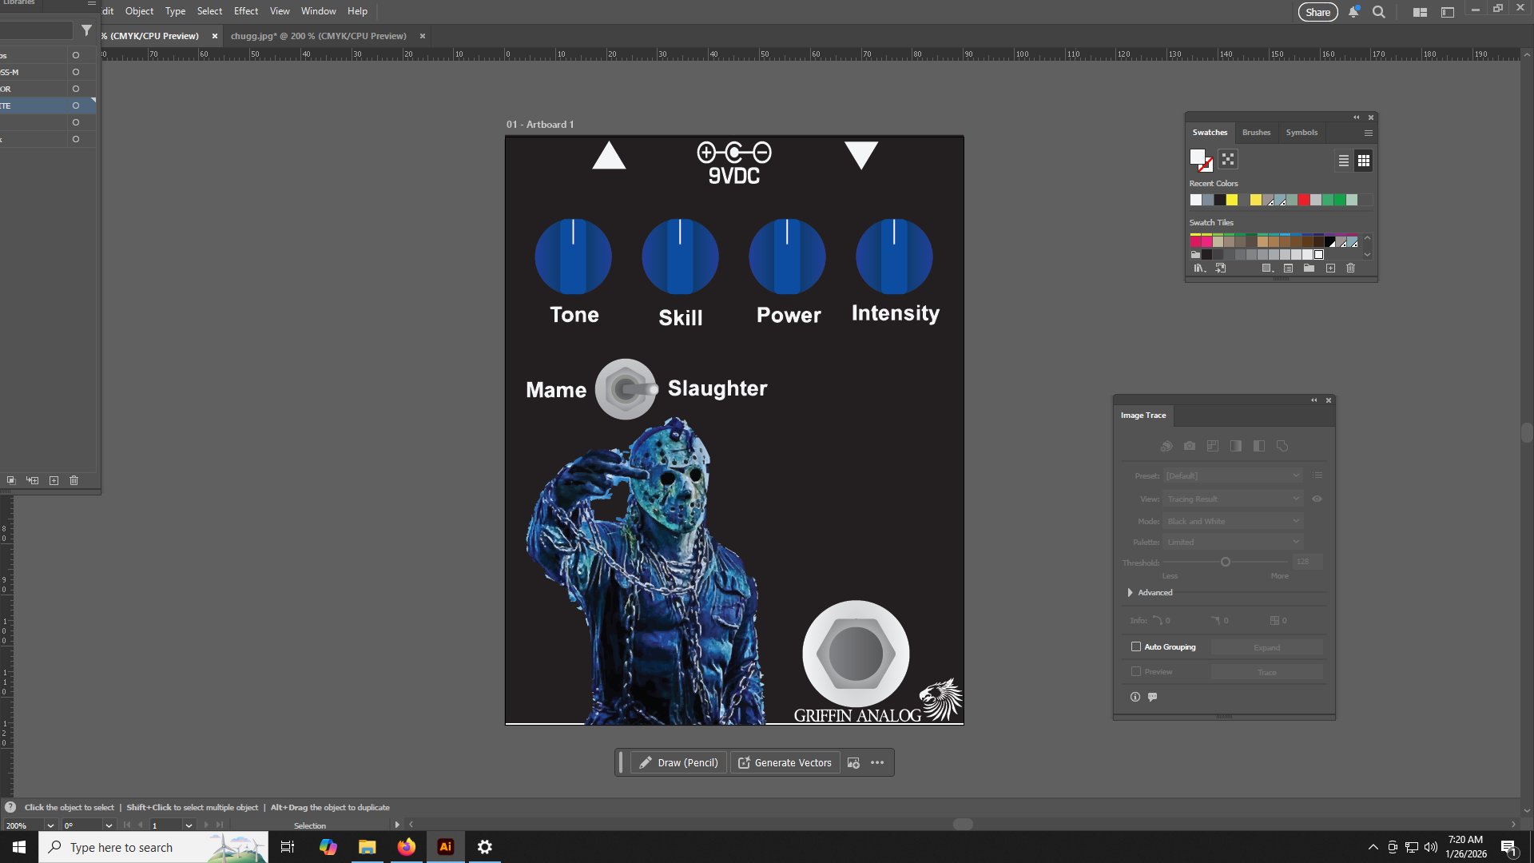
Task: Switch to the Brushes tab
Action: pyautogui.click(x=1255, y=133)
